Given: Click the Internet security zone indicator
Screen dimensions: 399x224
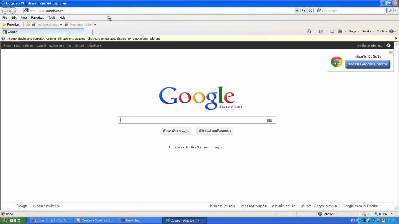Looking at the screenshot, I should 326,214.
